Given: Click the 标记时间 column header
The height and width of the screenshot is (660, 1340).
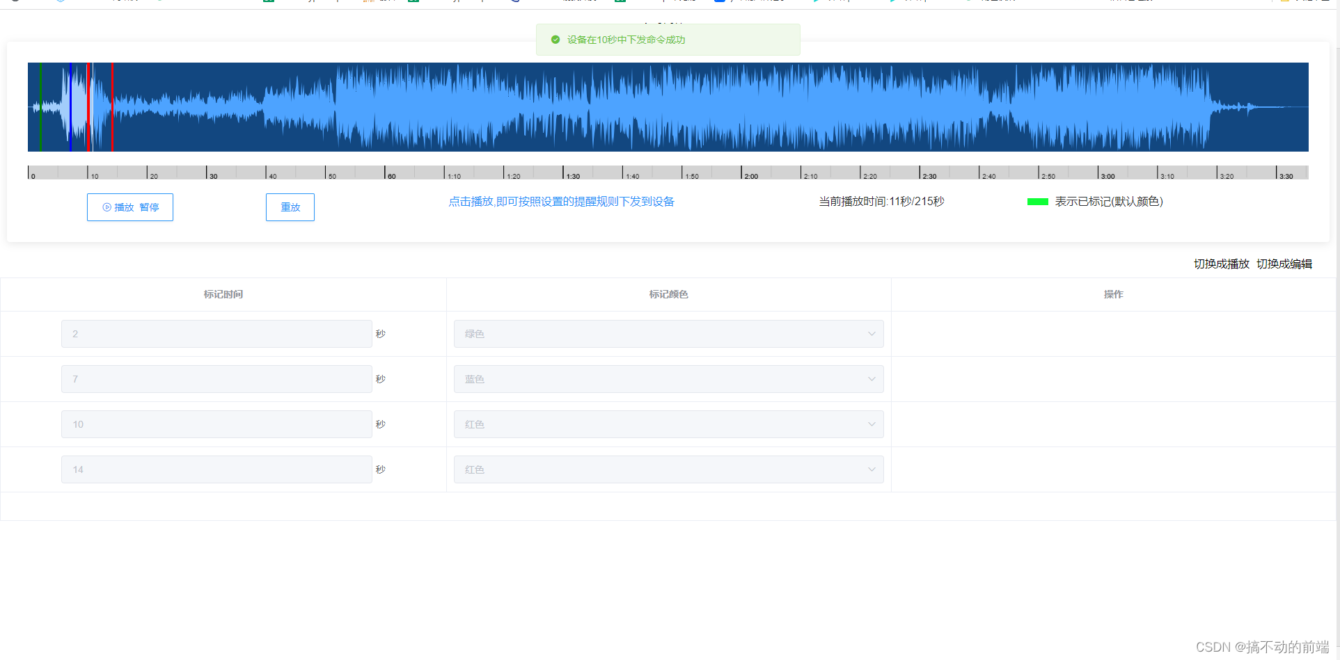Looking at the screenshot, I should tap(223, 295).
